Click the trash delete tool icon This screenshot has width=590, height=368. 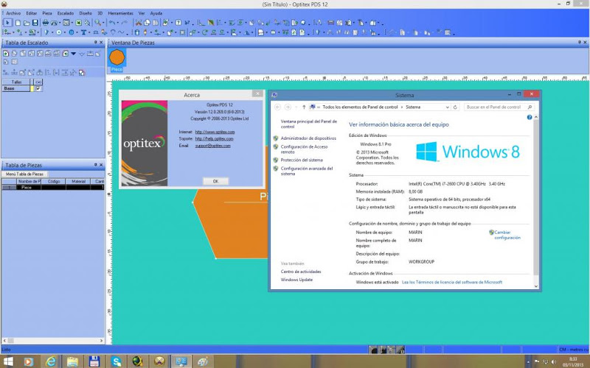pos(137,32)
